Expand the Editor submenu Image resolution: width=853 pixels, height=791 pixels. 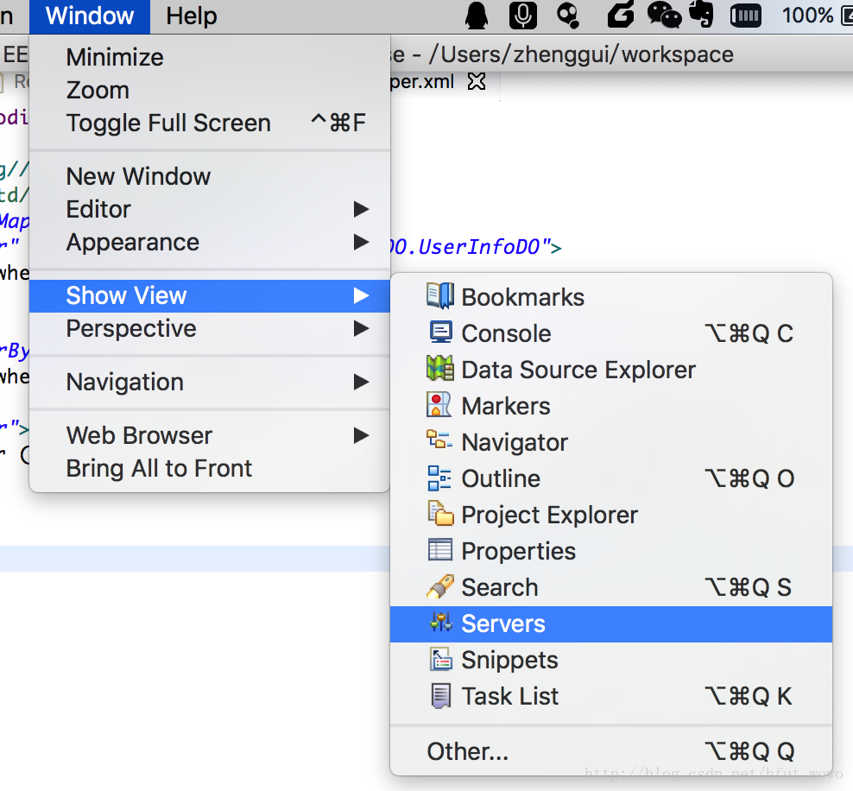click(x=361, y=209)
